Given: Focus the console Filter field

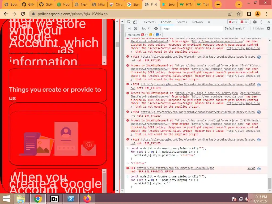Looking at the screenshot, I should (192, 29).
